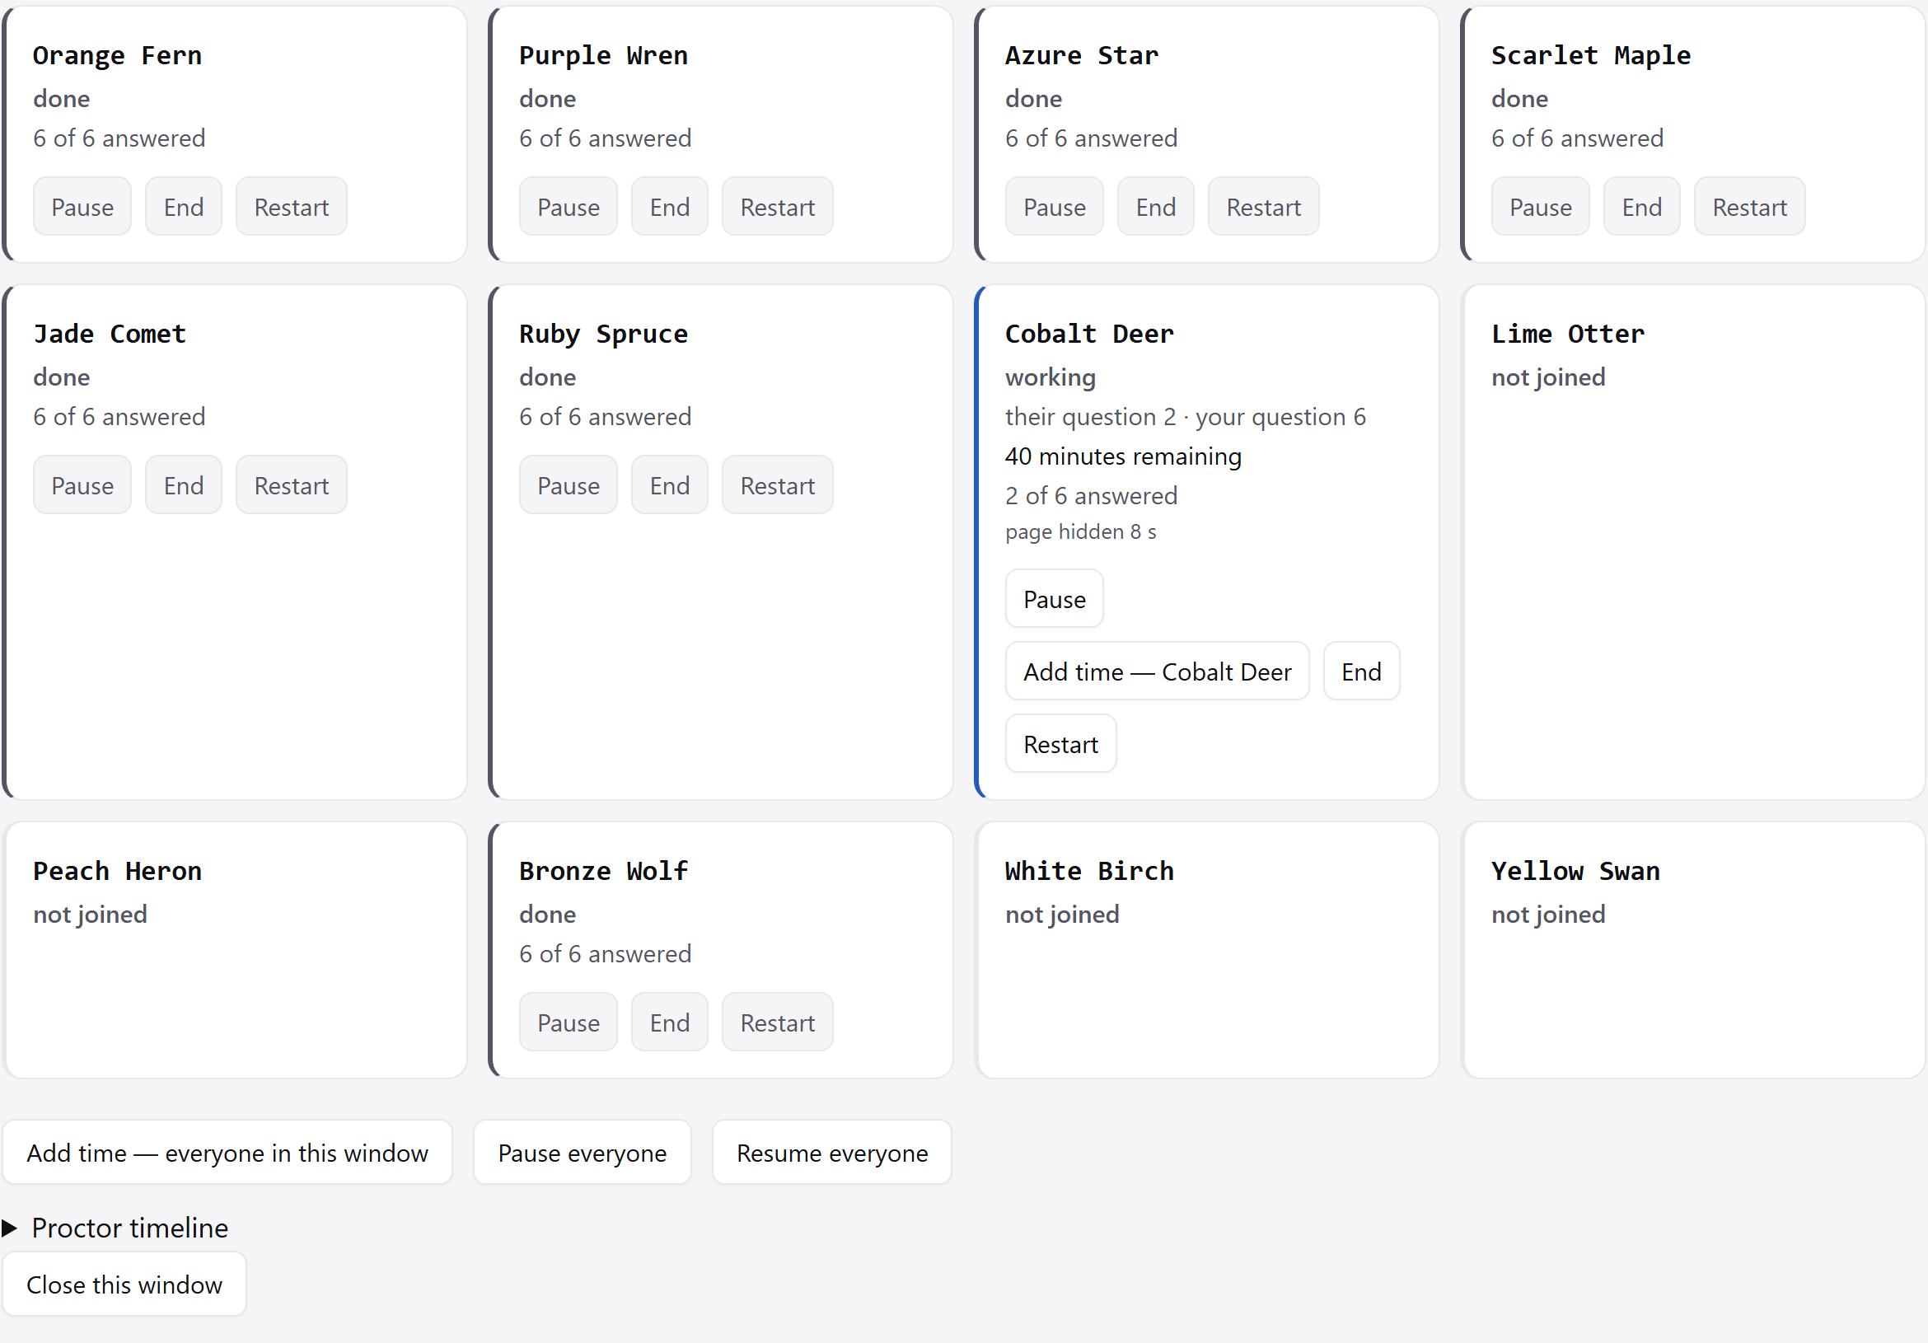This screenshot has height=1343, width=1928.
Task: Restart Purple Wren's session
Action: click(x=777, y=207)
